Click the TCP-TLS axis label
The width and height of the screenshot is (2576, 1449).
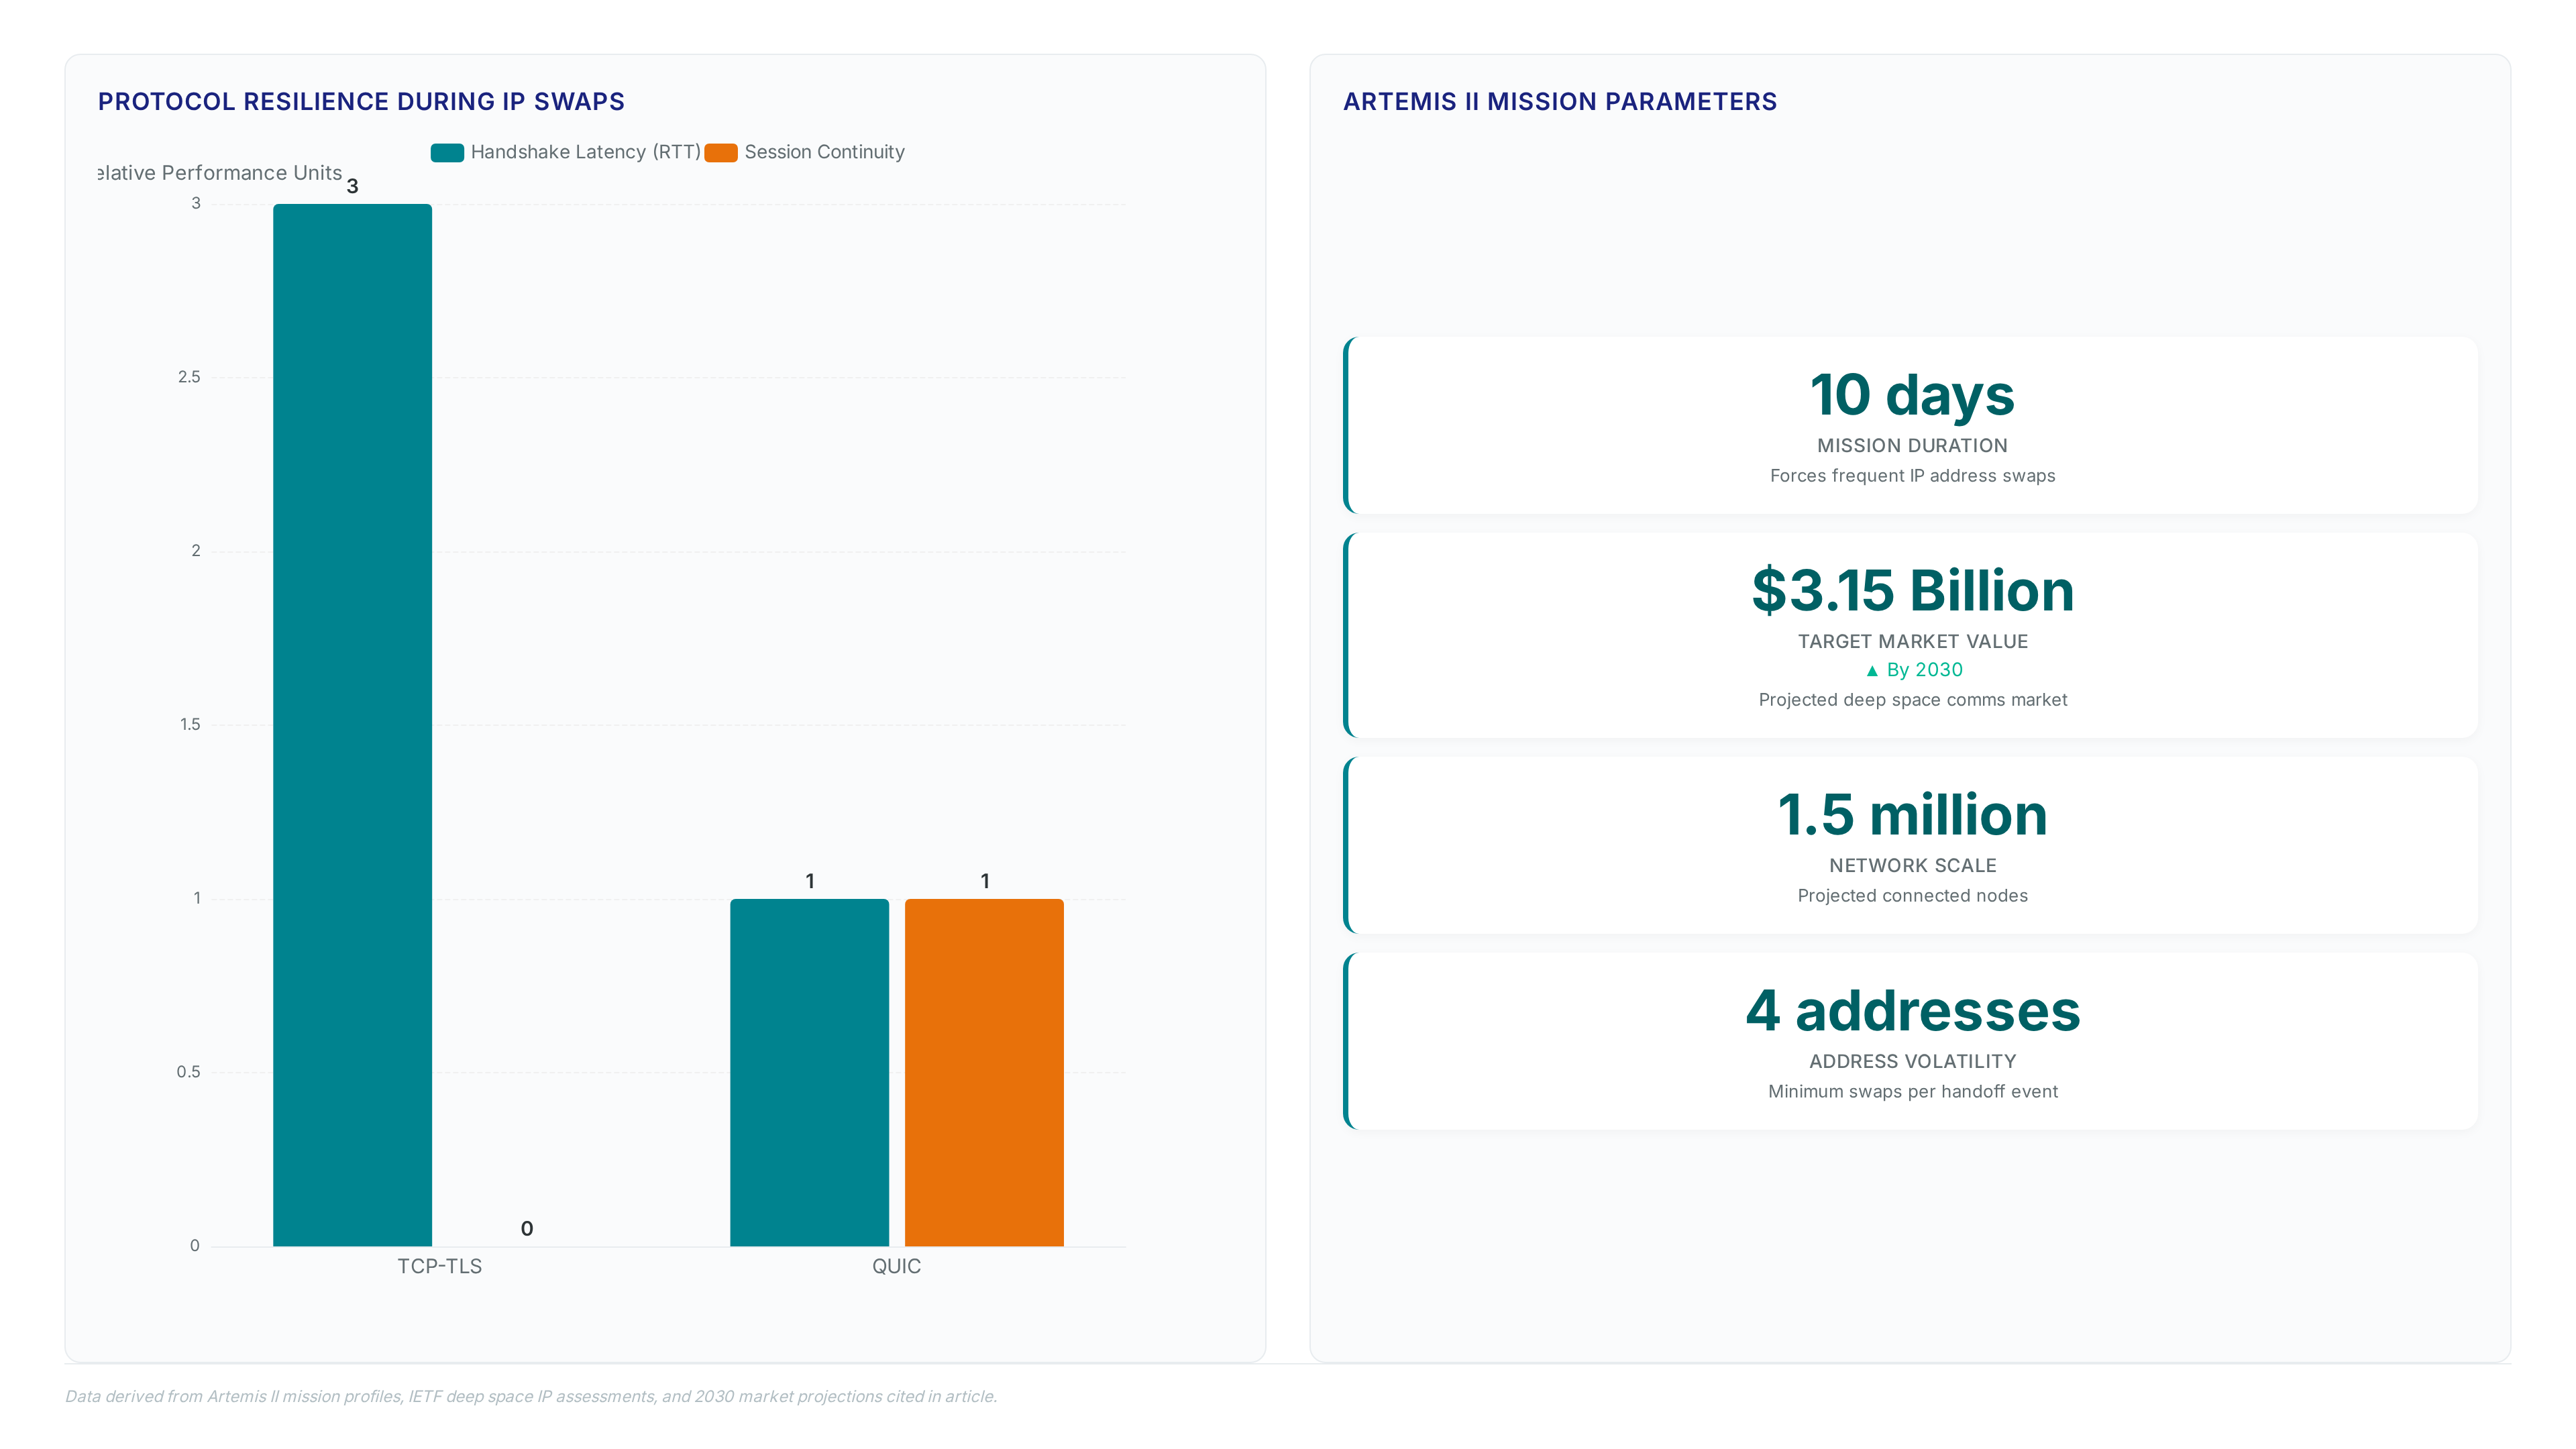pyautogui.click(x=439, y=1266)
